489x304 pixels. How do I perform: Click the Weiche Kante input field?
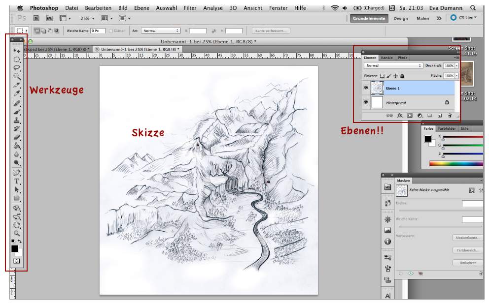coord(97,30)
